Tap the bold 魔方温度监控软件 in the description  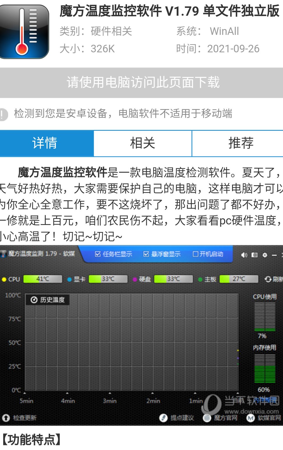(63, 172)
